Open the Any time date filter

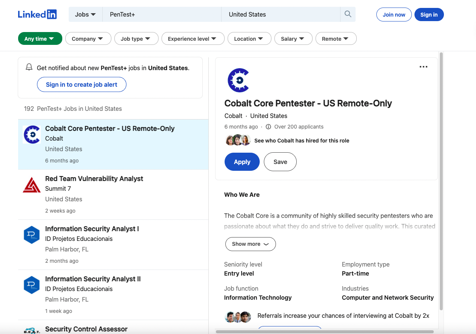(40, 38)
